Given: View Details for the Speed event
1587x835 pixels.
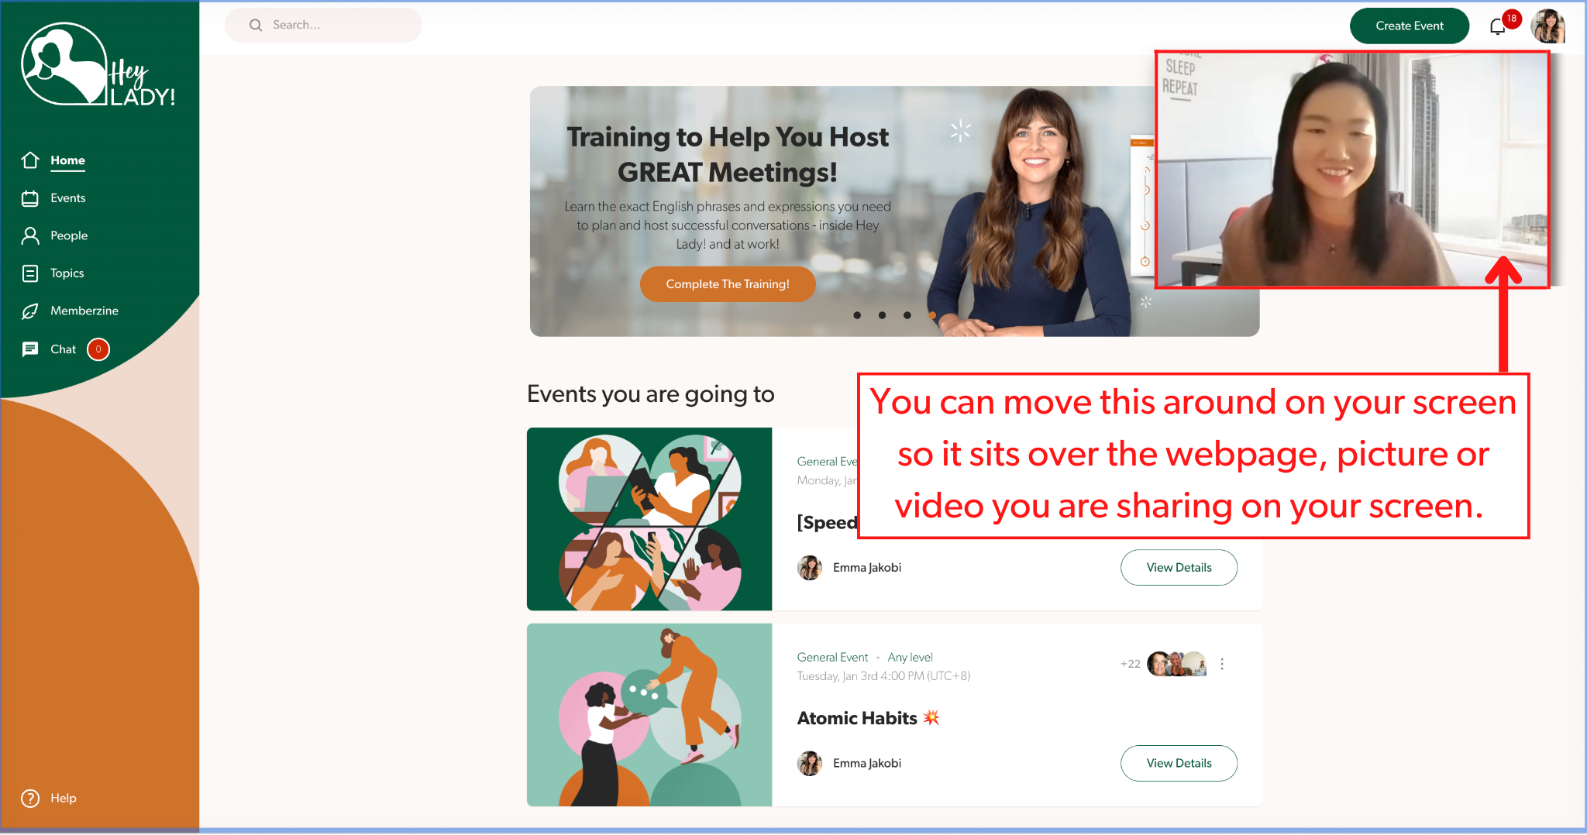Looking at the screenshot, I should coord(1179,567).
